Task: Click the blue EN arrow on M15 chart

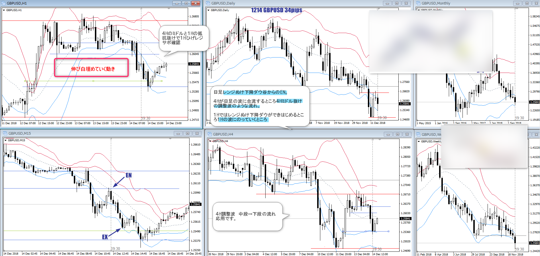Action: click(119, 181)
